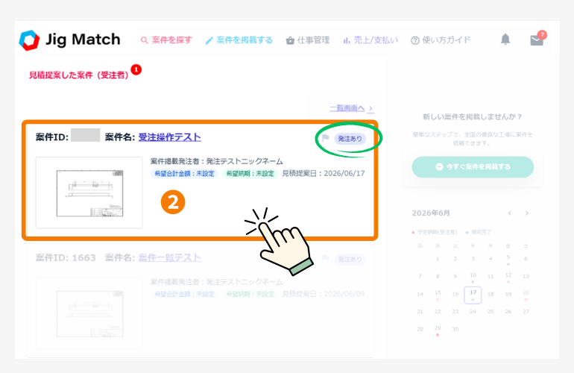Click flag icon on 案件一覧テスト card
Screen dimensions: 574x373
325,259
